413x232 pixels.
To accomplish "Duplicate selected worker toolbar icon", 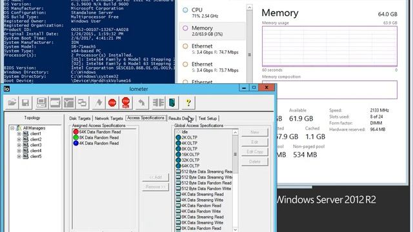I will tap(83, 102).
